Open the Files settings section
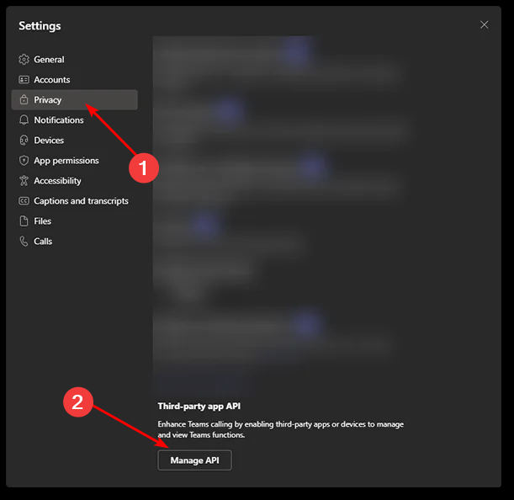This screenshot has height=500, width=514. coord(74,221)
